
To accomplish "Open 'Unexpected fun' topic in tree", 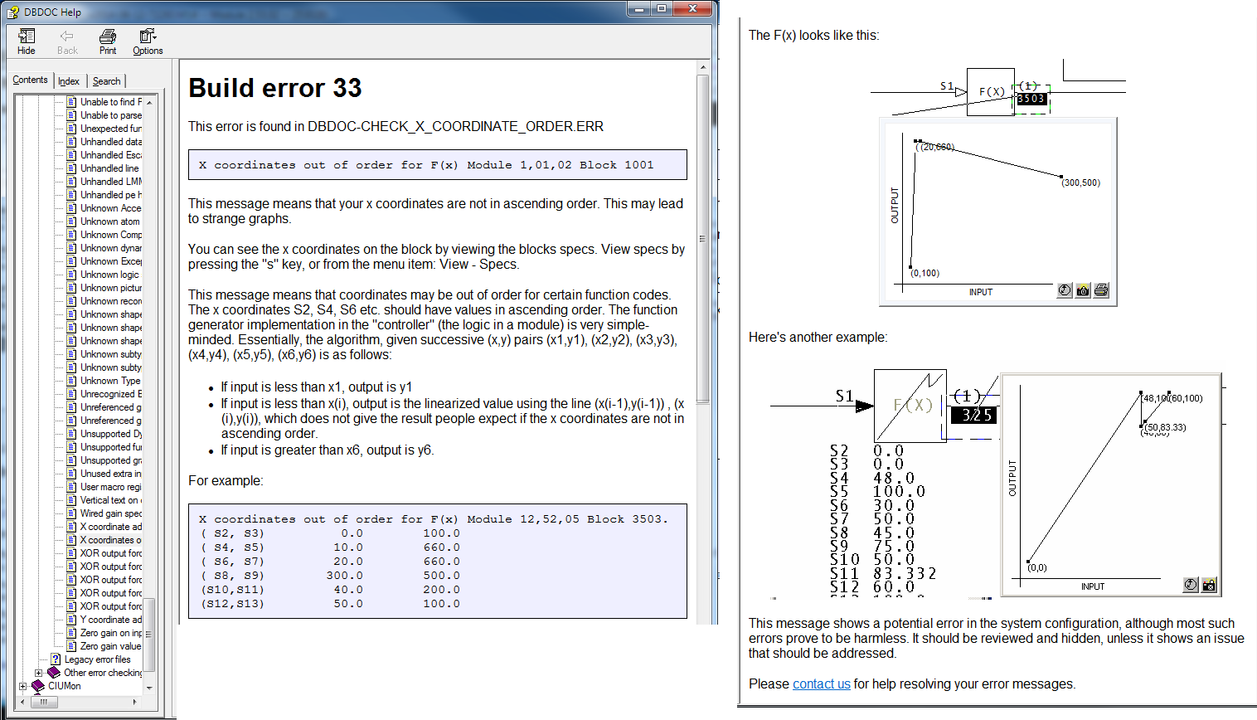I will pos(111,129).
